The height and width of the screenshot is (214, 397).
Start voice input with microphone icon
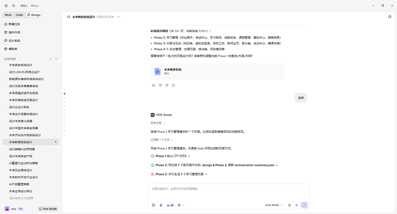[x=289, y=205]
